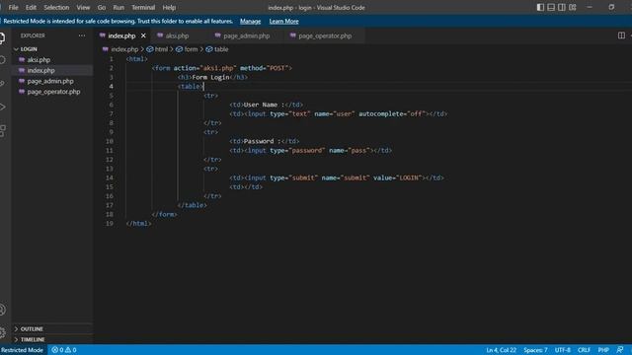Open the Terminal menu
Screen dimensions: 632x355
pos(143,7)
